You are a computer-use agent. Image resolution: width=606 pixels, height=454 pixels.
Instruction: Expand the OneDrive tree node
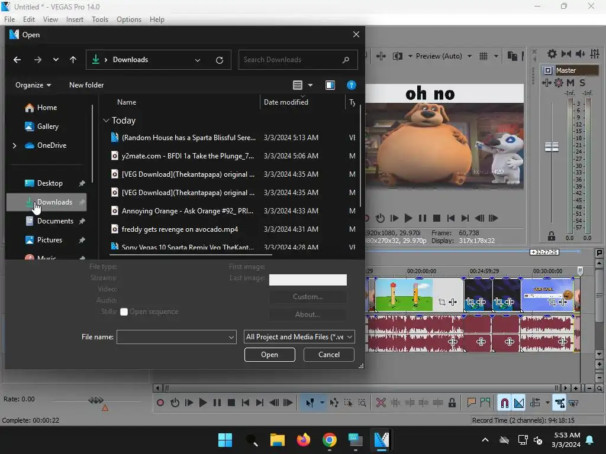point(14,145)
